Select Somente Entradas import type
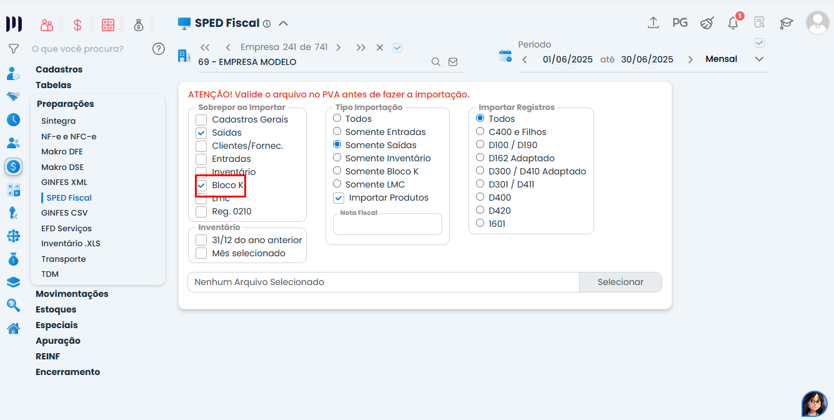Viewport: 834px width, 420px height. [337, 131]
